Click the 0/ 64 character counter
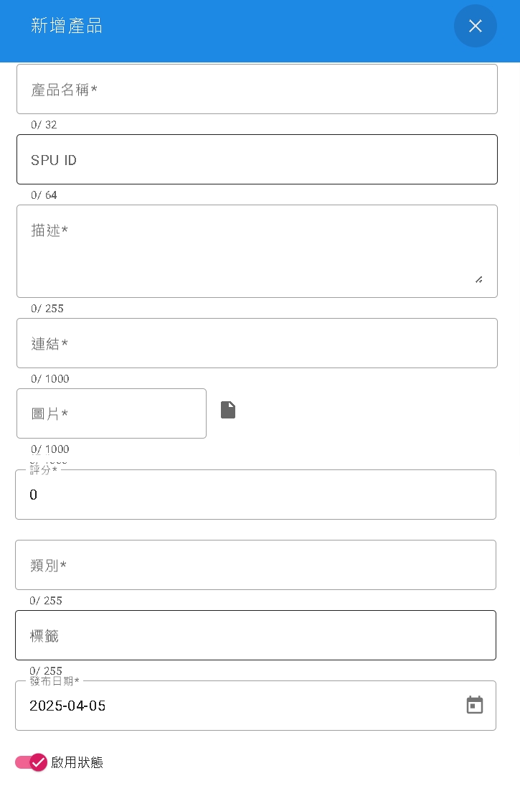The width and height of the screenshot is (520, 791). coord(44,195)
